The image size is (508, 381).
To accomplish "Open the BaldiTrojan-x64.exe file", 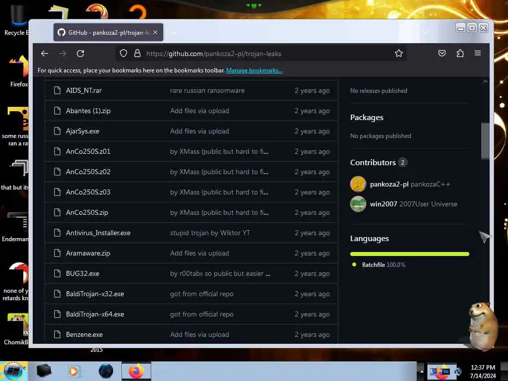I will pyautogui.click(x=95, y=314).
